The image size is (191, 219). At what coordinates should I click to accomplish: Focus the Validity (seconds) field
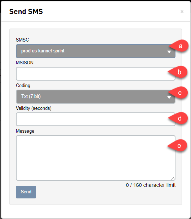[96, 119]
